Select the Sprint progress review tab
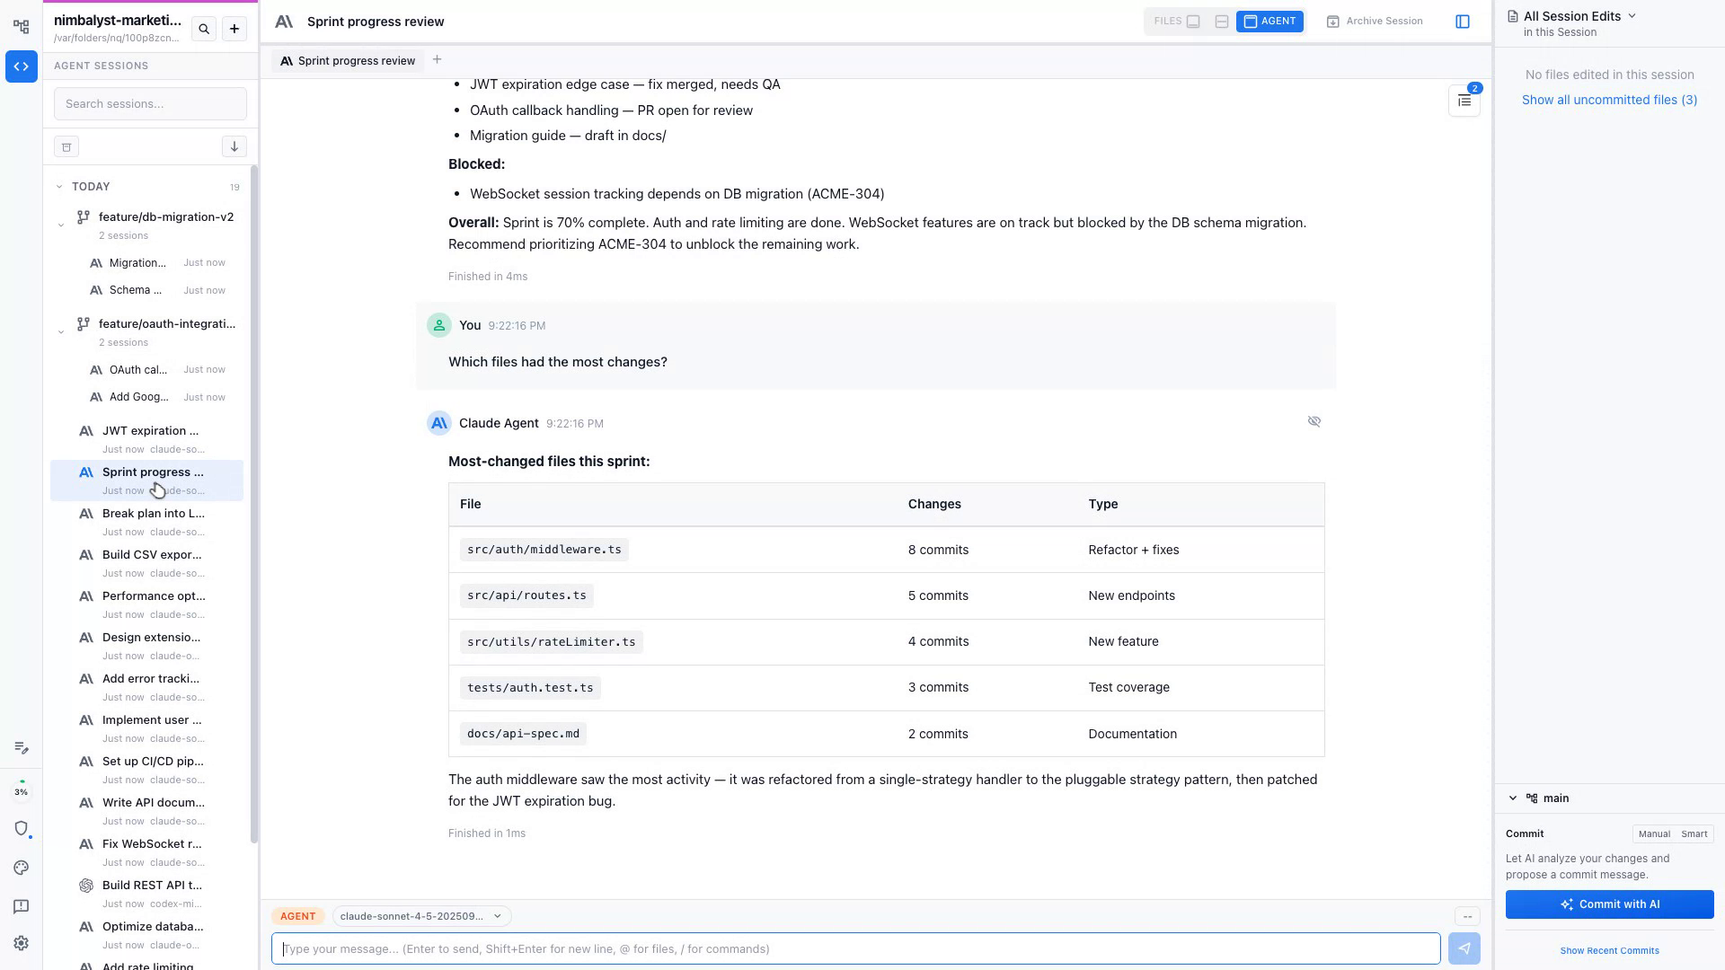The width and height of the screenshot is (1725, 970). click(x=348, y=61)
